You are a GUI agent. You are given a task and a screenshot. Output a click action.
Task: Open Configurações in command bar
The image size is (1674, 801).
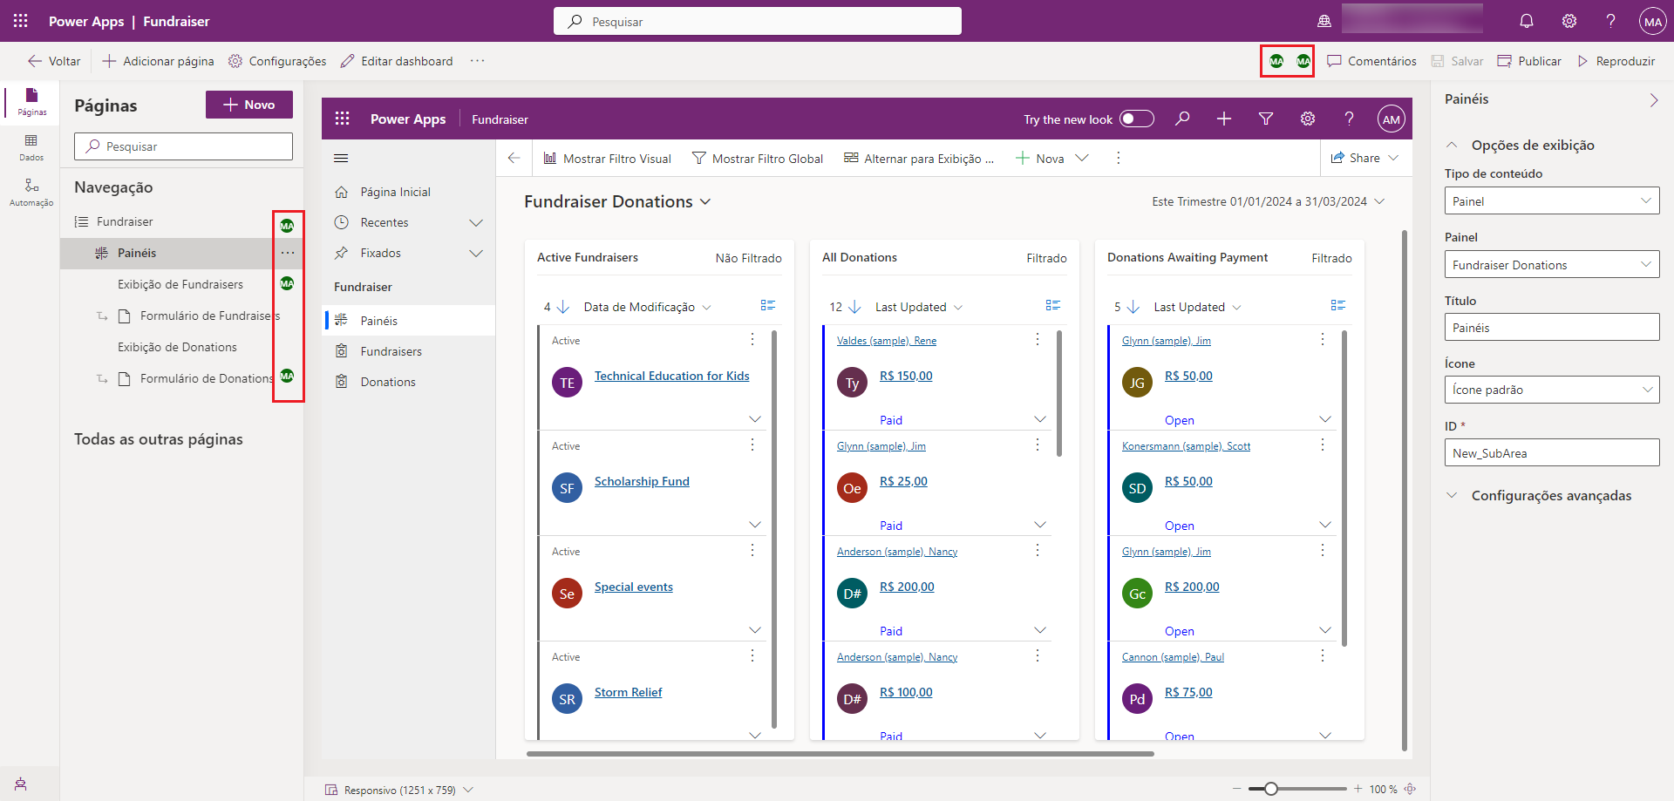277,61
